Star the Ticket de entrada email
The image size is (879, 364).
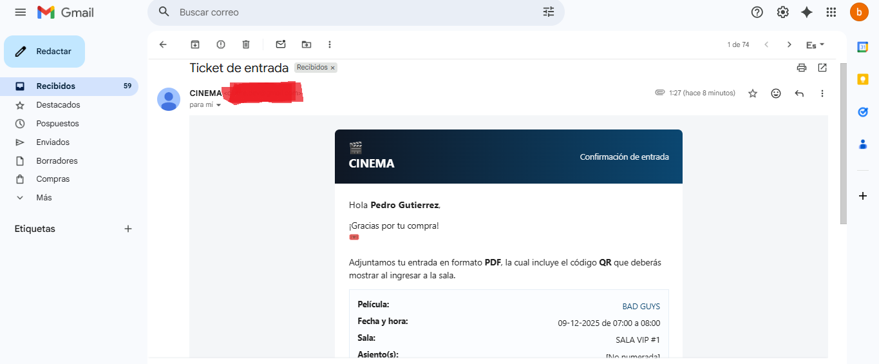[753, 93]
